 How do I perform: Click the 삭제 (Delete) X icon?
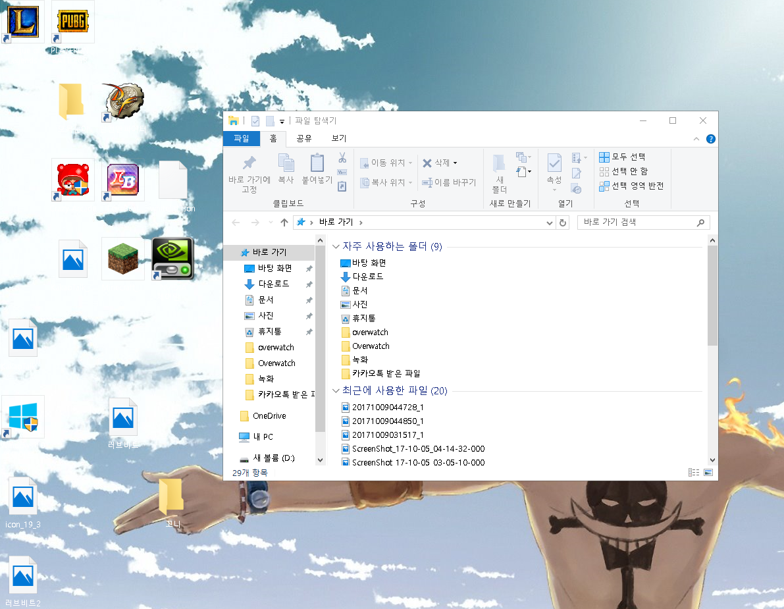click(x=427, y=163)
